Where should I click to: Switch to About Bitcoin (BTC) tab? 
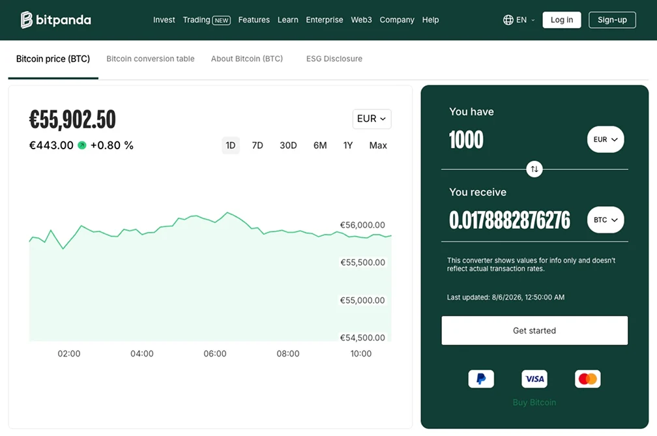pyautogui.click(x=247, y=59)
